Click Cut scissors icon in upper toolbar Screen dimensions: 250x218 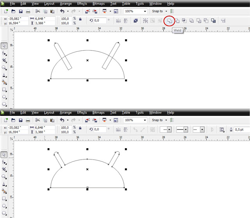(x=38, y=11)
